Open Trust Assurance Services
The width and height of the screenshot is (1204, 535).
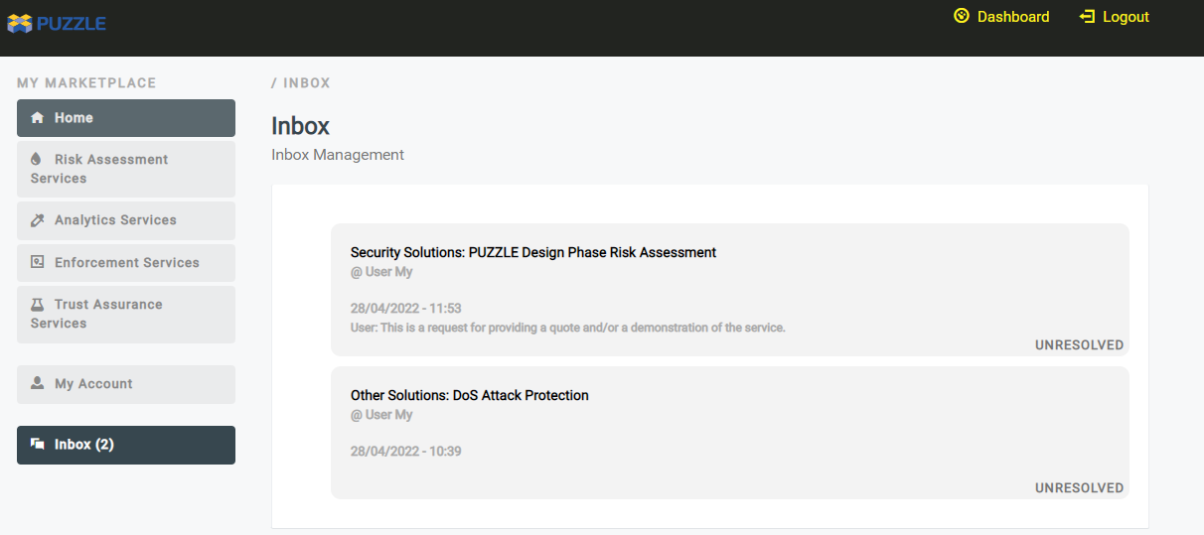pos(126,315)
